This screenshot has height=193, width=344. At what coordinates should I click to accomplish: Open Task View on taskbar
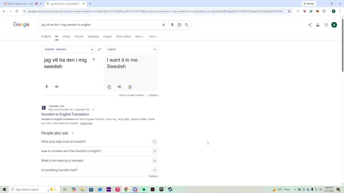[64, 190]
